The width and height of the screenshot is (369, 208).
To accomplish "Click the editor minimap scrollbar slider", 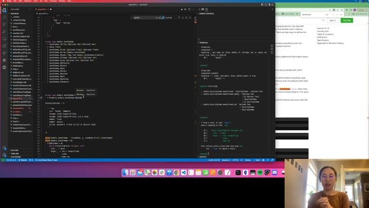I will 195,19.
